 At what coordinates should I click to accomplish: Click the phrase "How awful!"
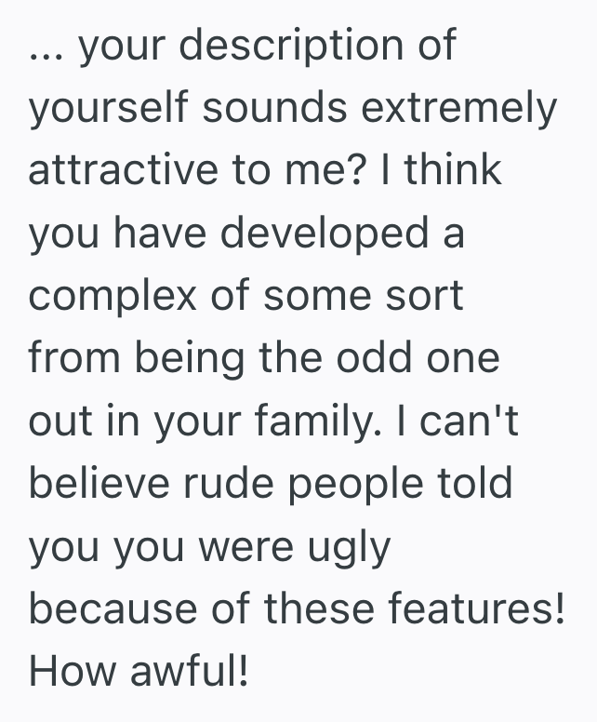click(x=139, y=672)
